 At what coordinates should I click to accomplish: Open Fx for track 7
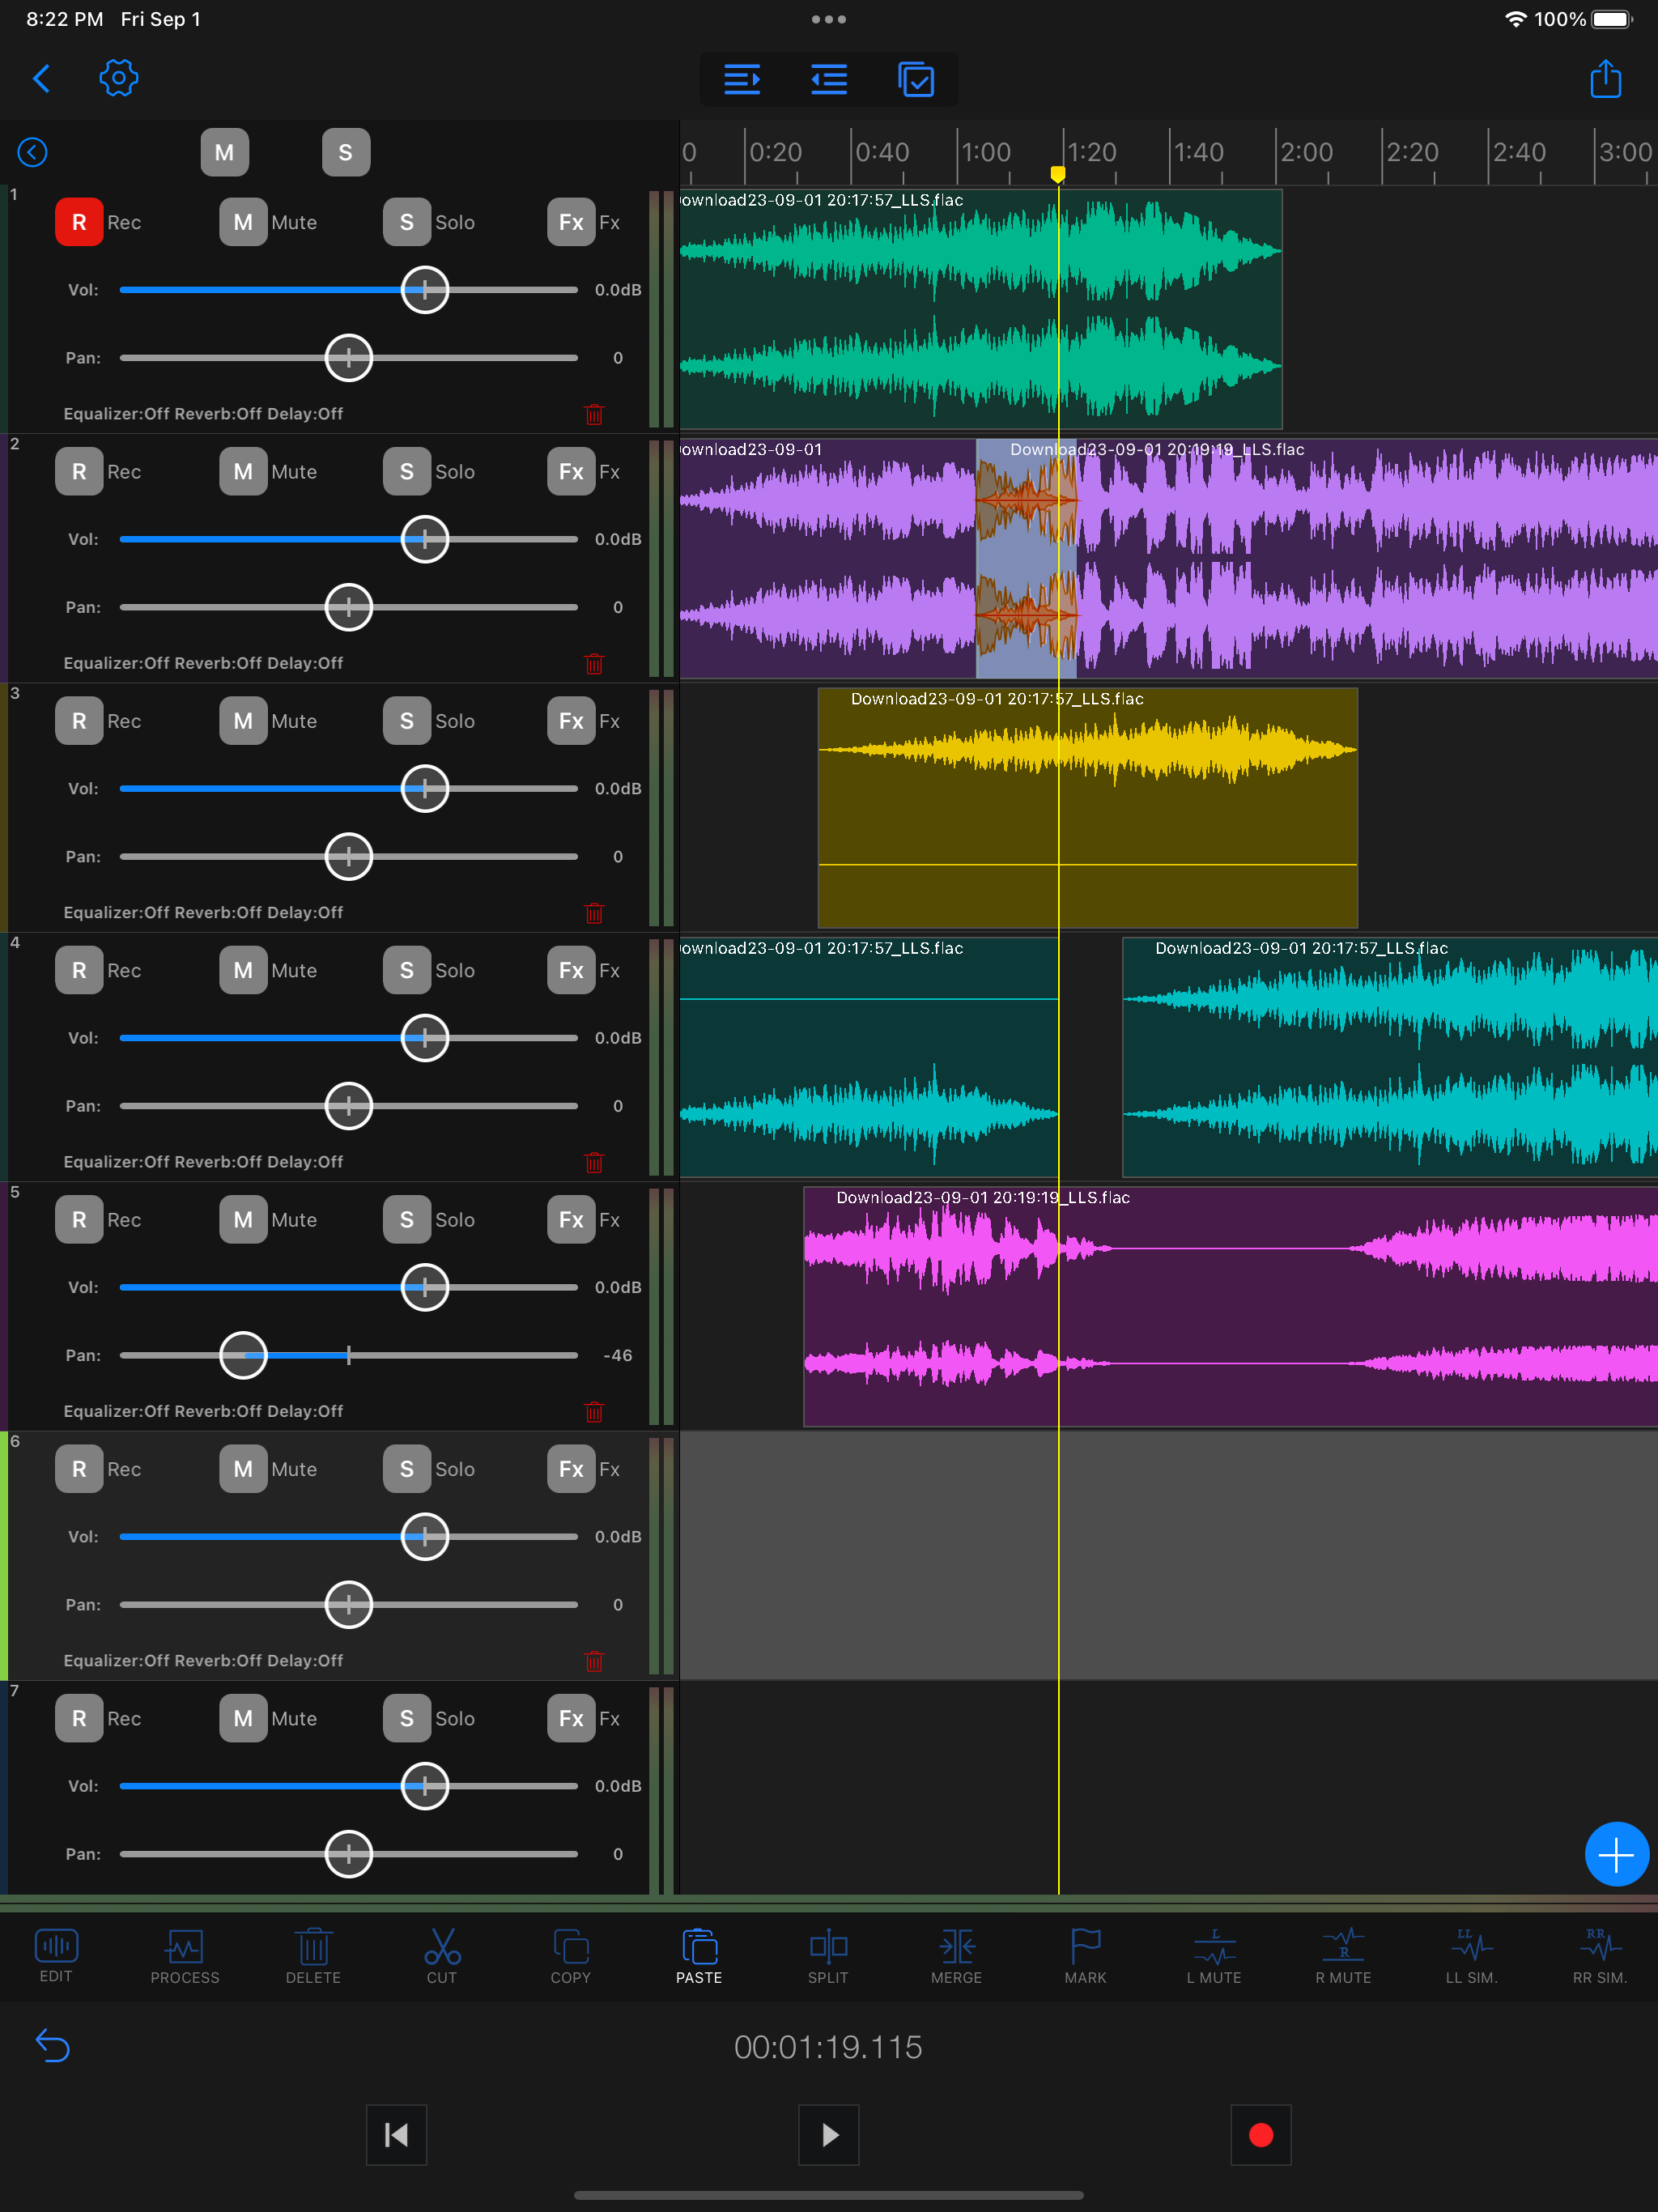click(x=571, y=1718)
